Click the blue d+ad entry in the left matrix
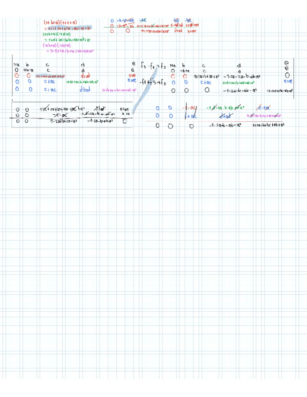 85,89
